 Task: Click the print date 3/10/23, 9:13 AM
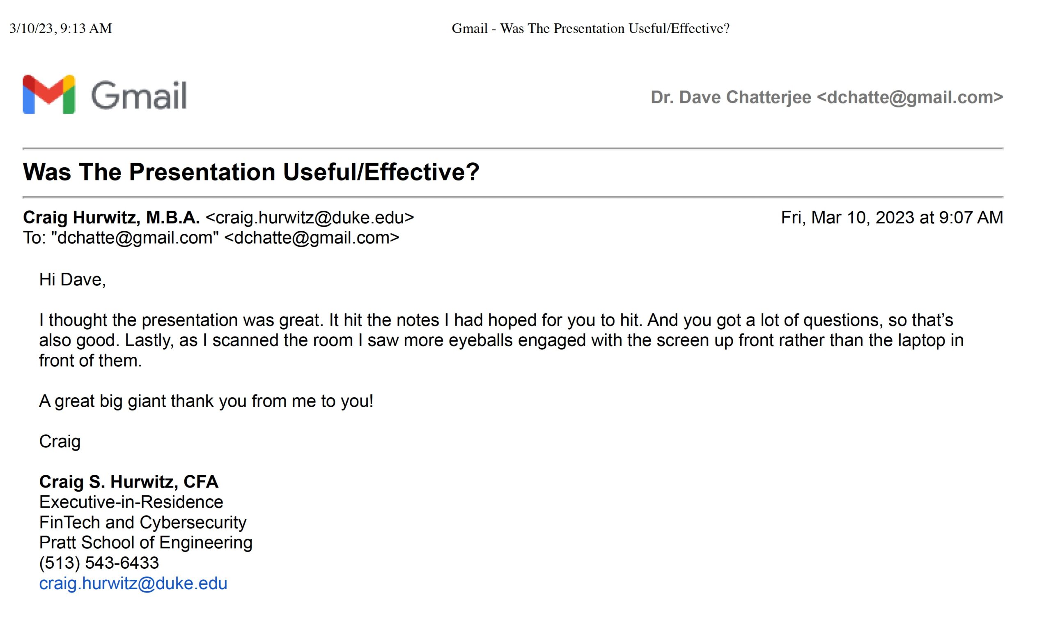pos(61,28)
